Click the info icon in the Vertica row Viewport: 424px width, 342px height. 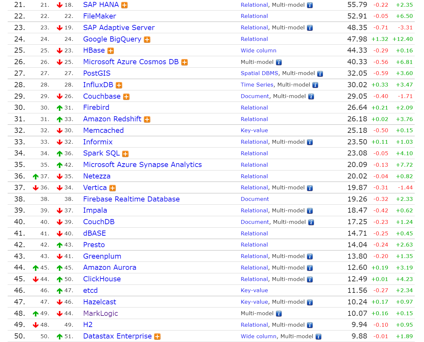(310, 188)
